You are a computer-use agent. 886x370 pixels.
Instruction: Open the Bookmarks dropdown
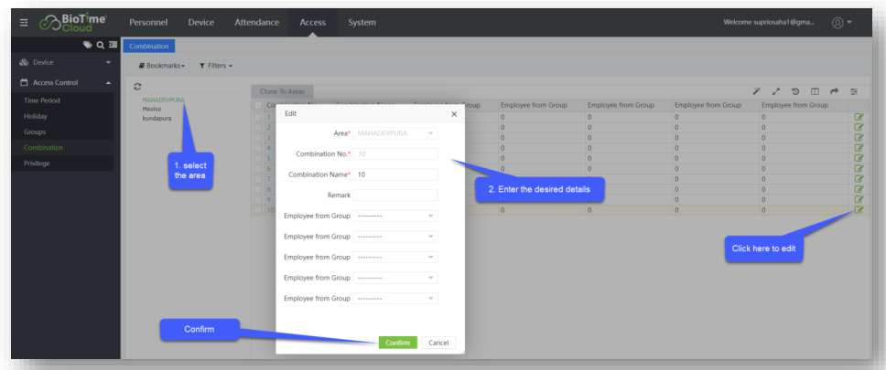tap(162, 66)
